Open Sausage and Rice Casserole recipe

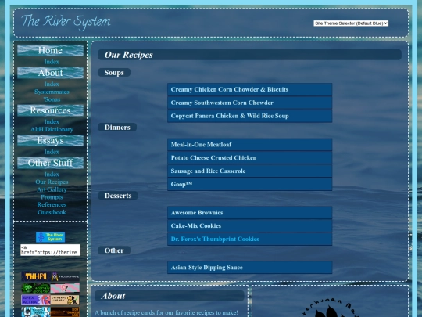click(x=250, y=171)
